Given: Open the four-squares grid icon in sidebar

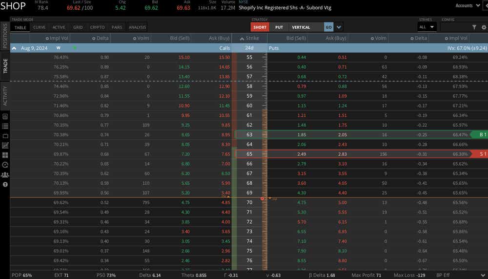Looking at the screenshot, I should 5,155.
